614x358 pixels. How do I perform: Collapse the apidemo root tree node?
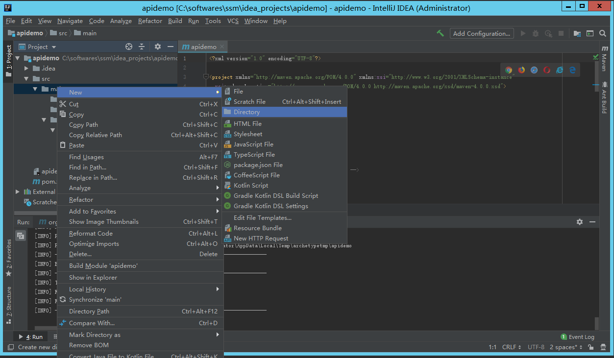[x=18, y=58]
